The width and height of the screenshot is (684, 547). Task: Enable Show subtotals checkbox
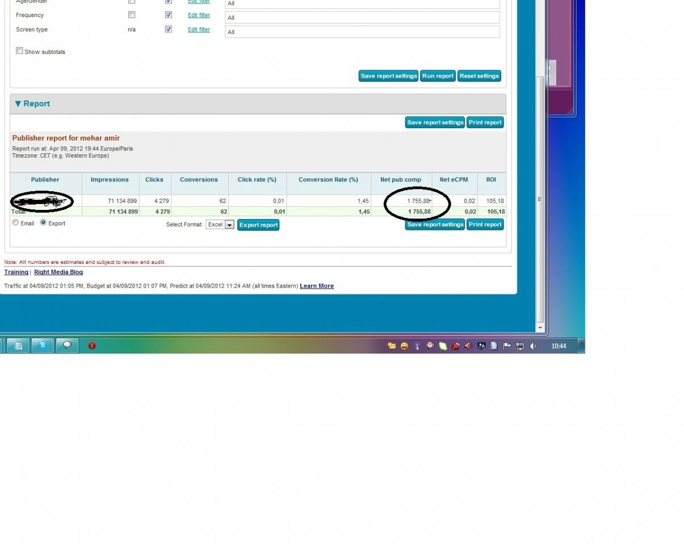[x=19, y=51]
